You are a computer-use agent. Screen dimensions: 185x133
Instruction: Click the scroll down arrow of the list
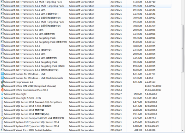(x=182, y=131)
